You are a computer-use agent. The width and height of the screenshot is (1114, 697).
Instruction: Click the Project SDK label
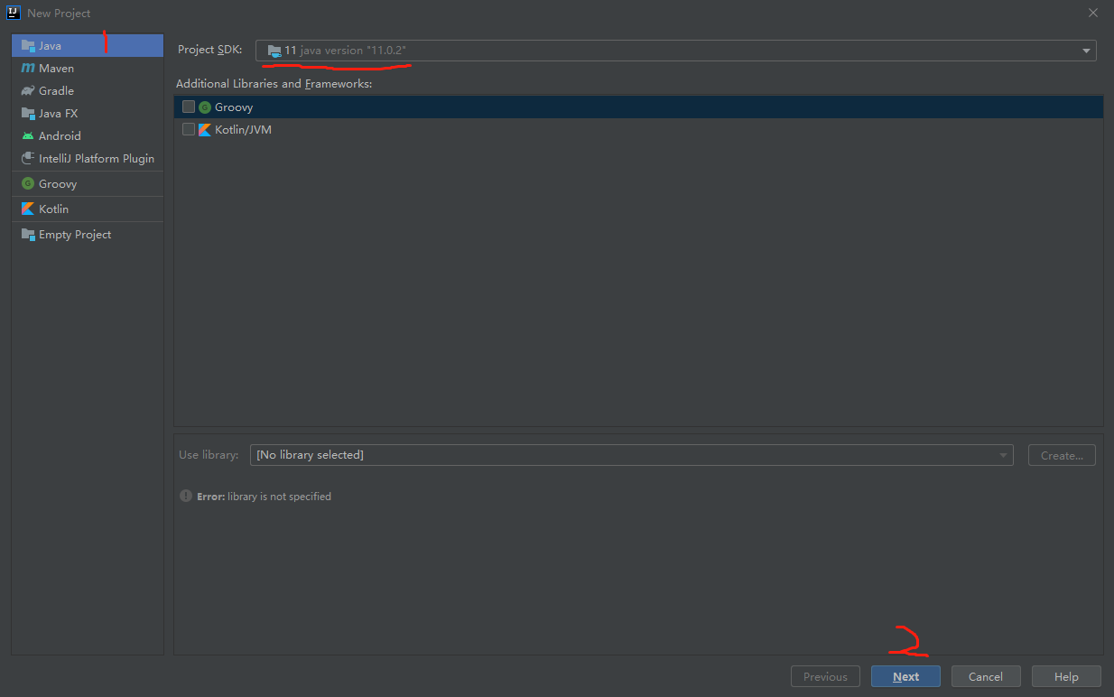pos(210,50)
